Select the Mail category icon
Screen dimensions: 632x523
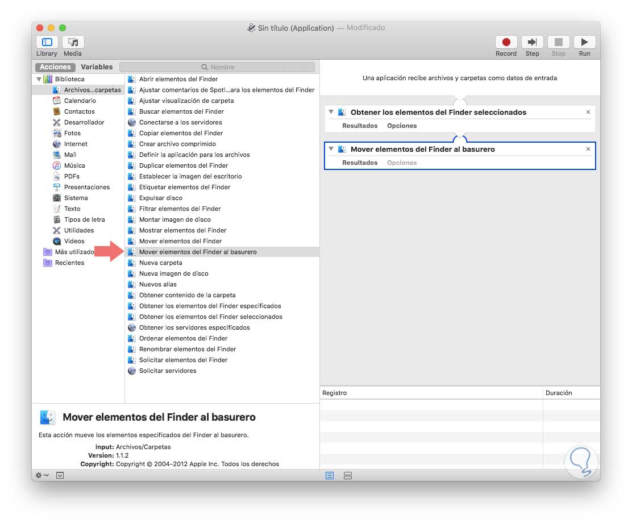pyautogui.click(x=57, y=155)
